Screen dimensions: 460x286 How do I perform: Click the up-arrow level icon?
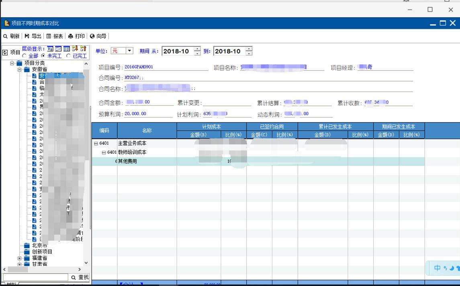coord(83,49)
